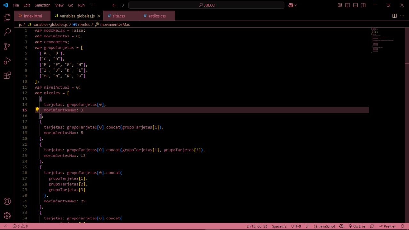Image resolution: width=409 pixels, height=230 pixels.
Task: Open the File menu
Action: (16, 5)
